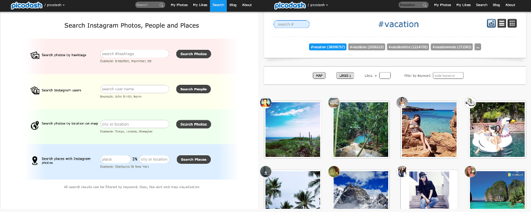This screenshot has height=212, width=531.
Task: Click the MAP button
Action: pyautogui.click(x=319, y=75)
